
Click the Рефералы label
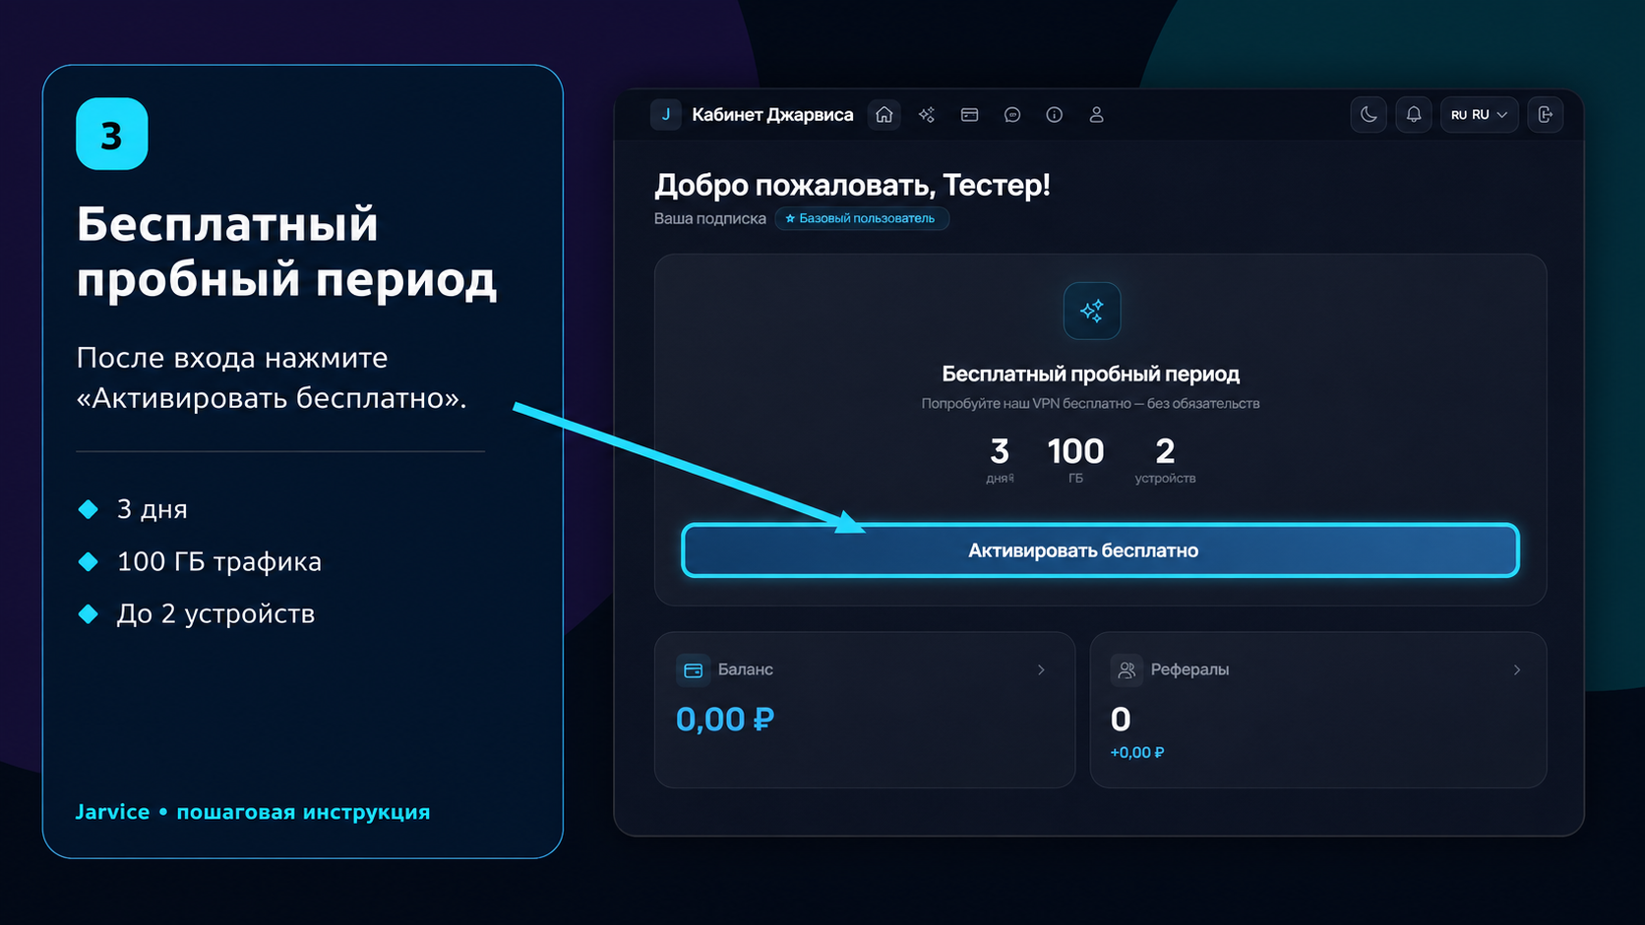tap(1189, 669)
